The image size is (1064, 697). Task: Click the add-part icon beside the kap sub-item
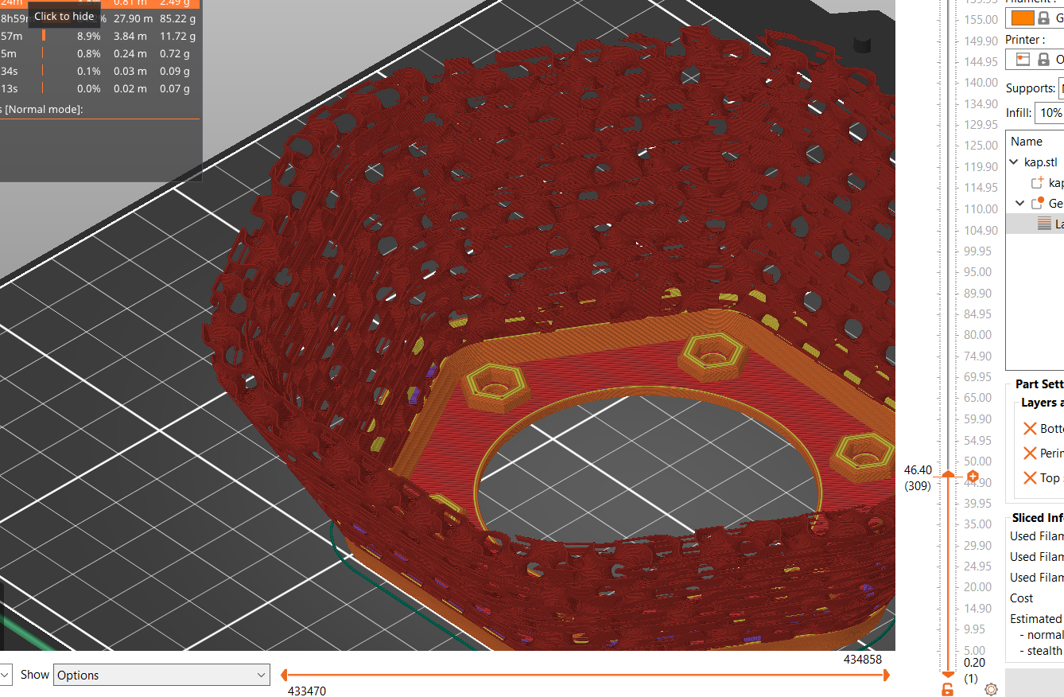[1038, 182]
